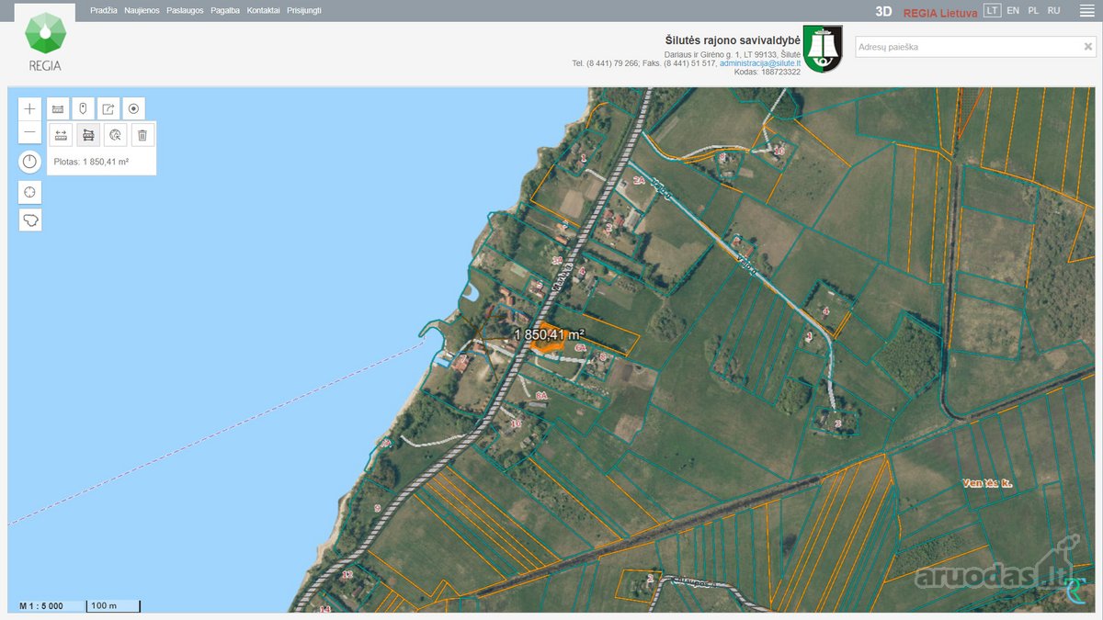
Task: Click the Šilutės rajono savivaldybė title
Action: tap(733, 41)
